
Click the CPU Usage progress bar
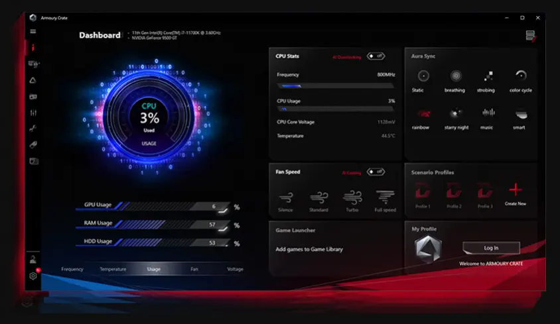pyautogui.click(x=335, y=109)
